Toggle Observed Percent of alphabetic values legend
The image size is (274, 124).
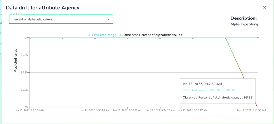coord(151,35)
